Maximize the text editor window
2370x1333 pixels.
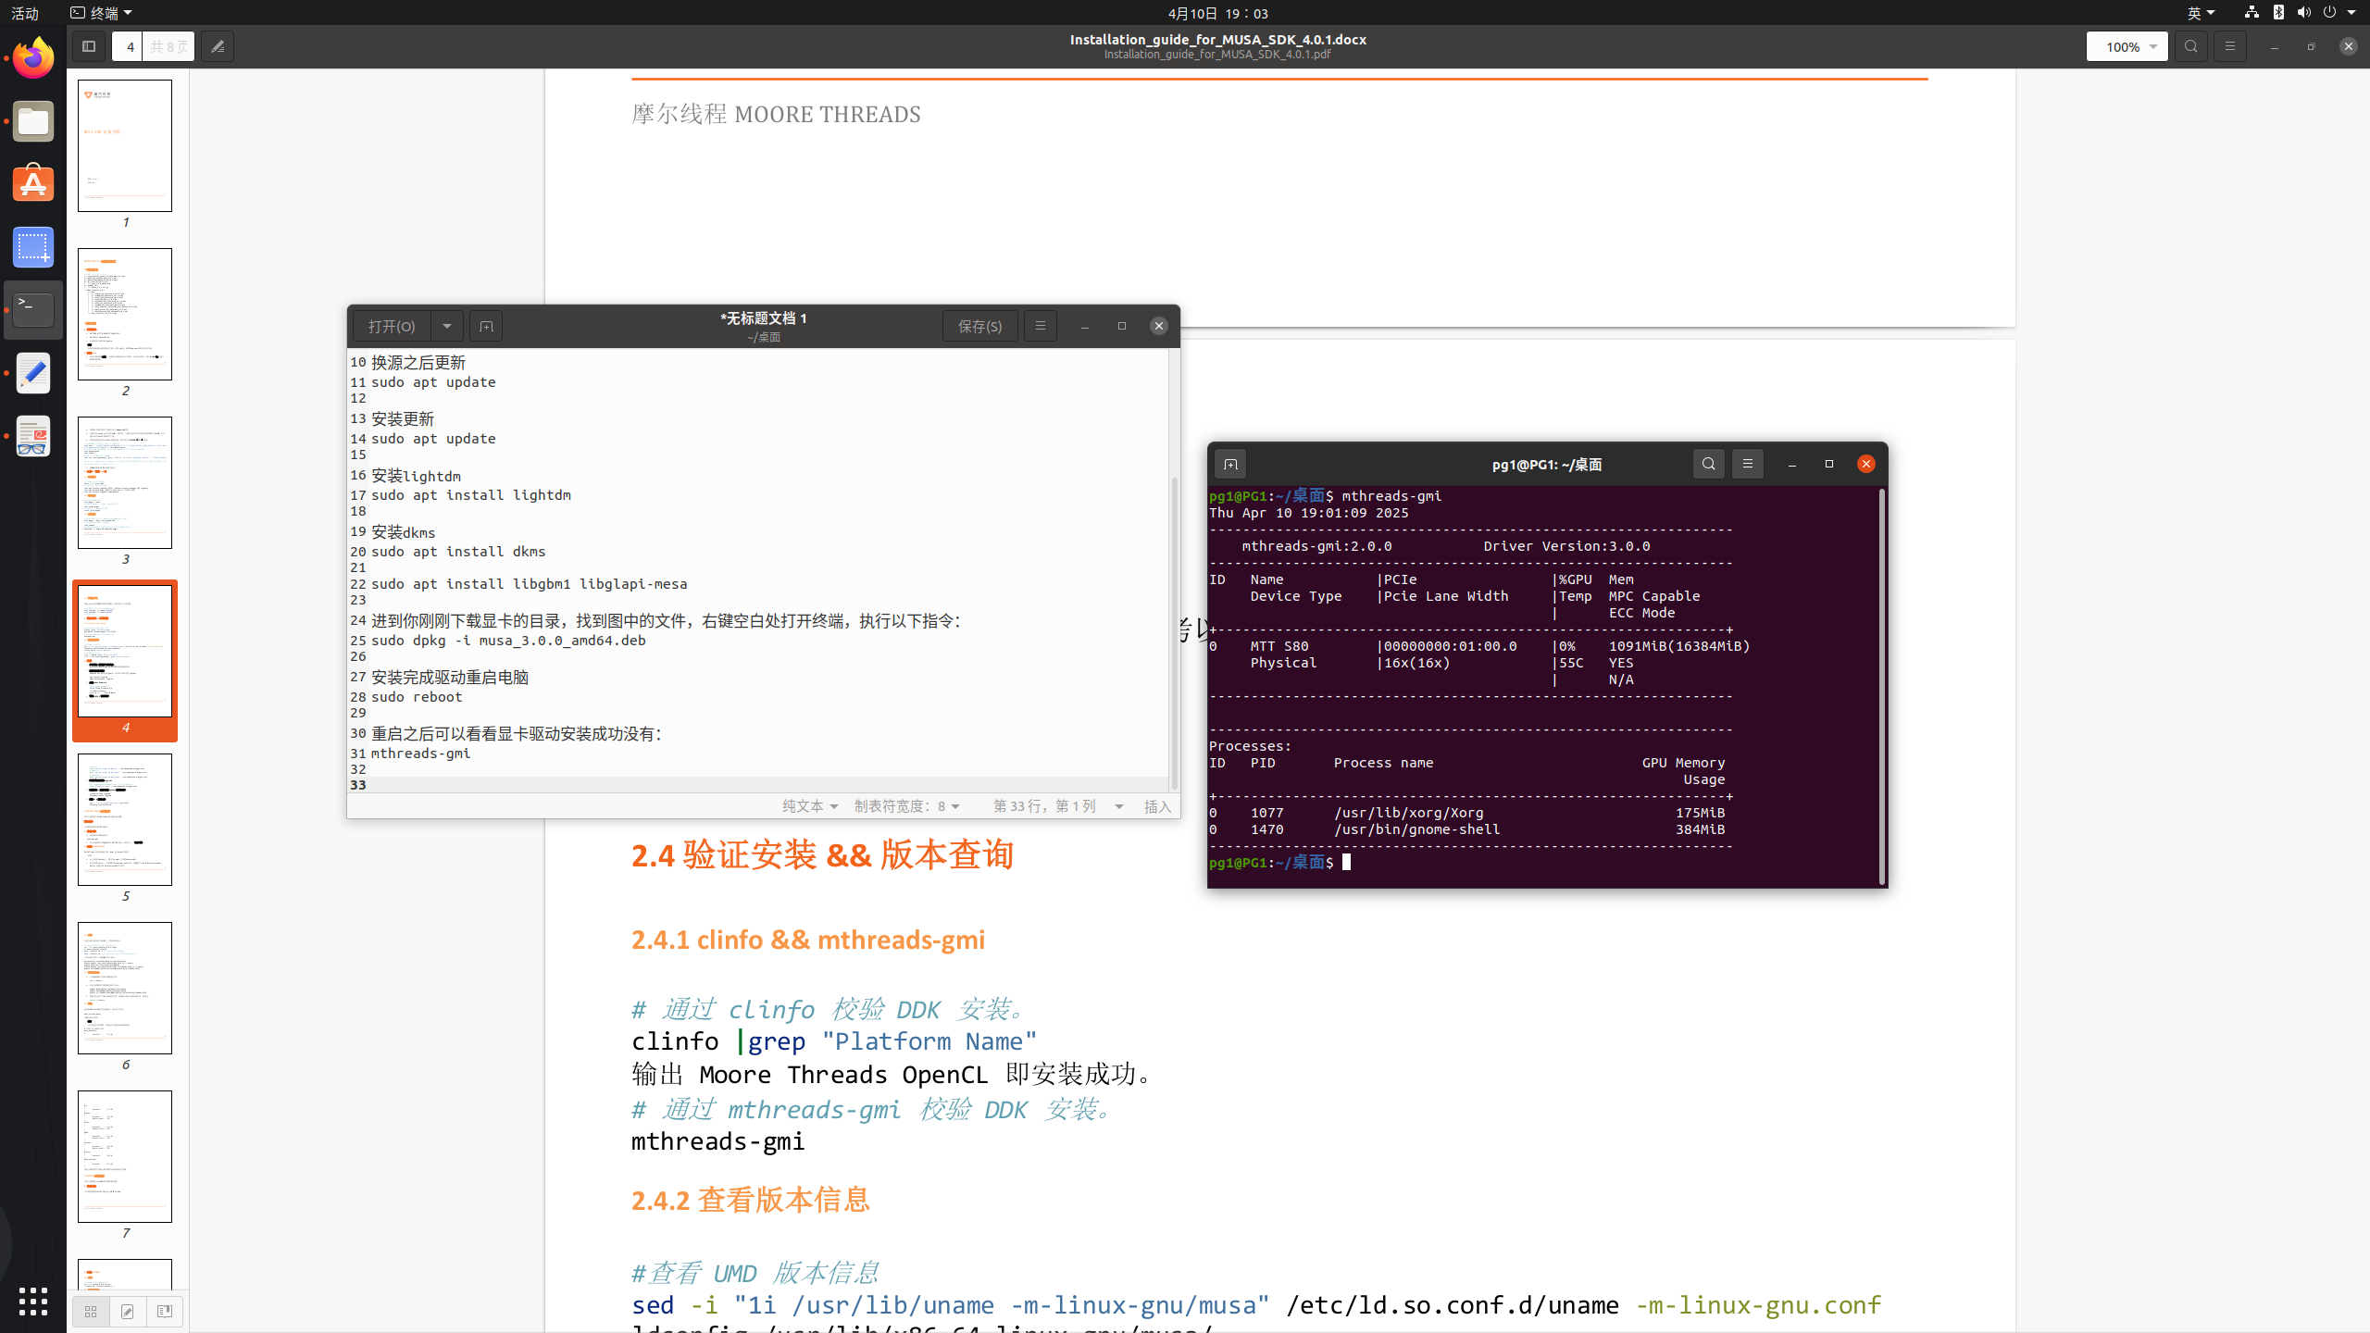[1122, 326]
